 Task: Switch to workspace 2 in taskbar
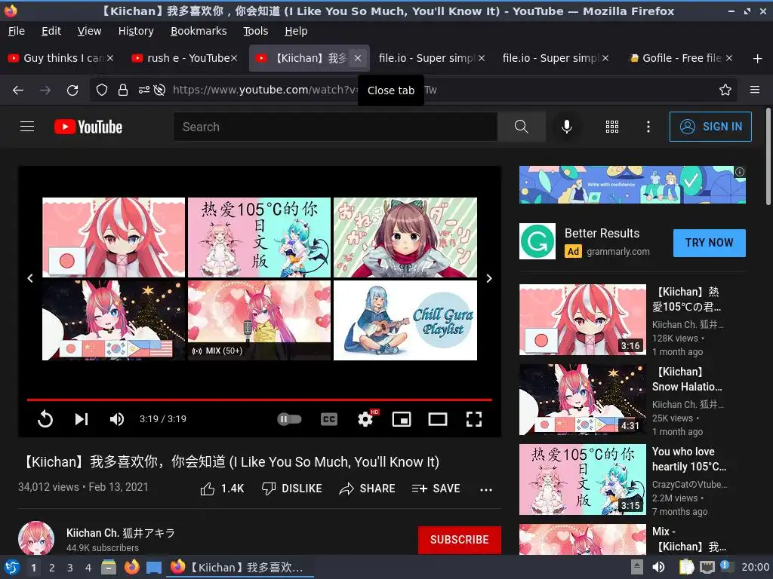(52, 568)
